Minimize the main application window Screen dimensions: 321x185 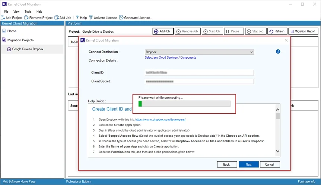[x=290, y=4]
